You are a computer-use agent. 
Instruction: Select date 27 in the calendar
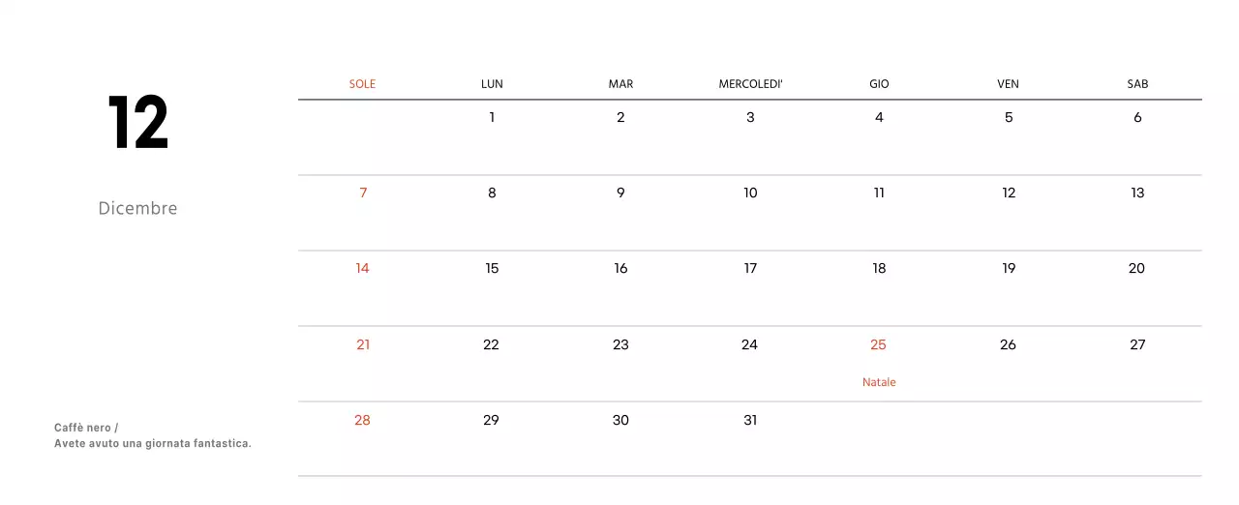[1137, 344]
